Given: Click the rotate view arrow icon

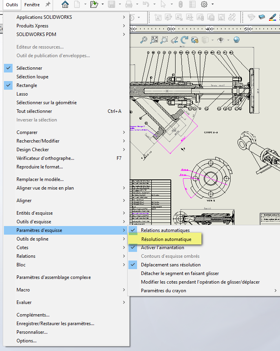Looking at the screenshot, I should tap(185, 40).
